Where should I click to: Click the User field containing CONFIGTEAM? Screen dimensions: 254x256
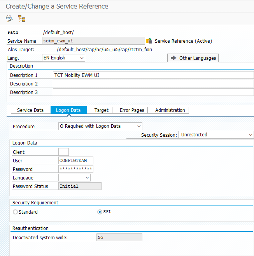[76, 161]
